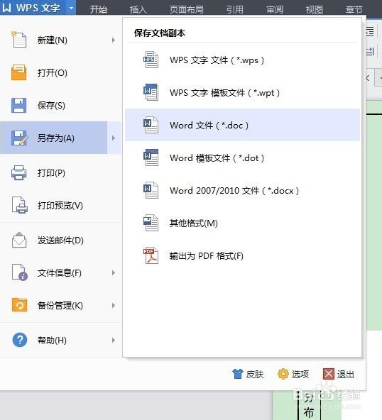Click the WPS 文字 application button
Image resolution: width=382 pixels, height=420 pixels.
(33, 8)
